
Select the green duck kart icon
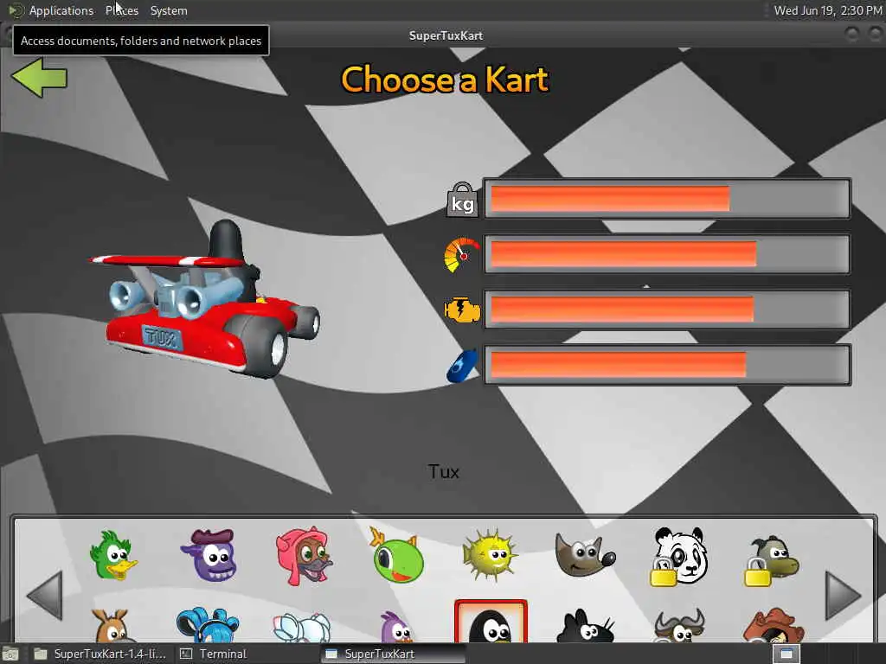(x=113, y=555)
